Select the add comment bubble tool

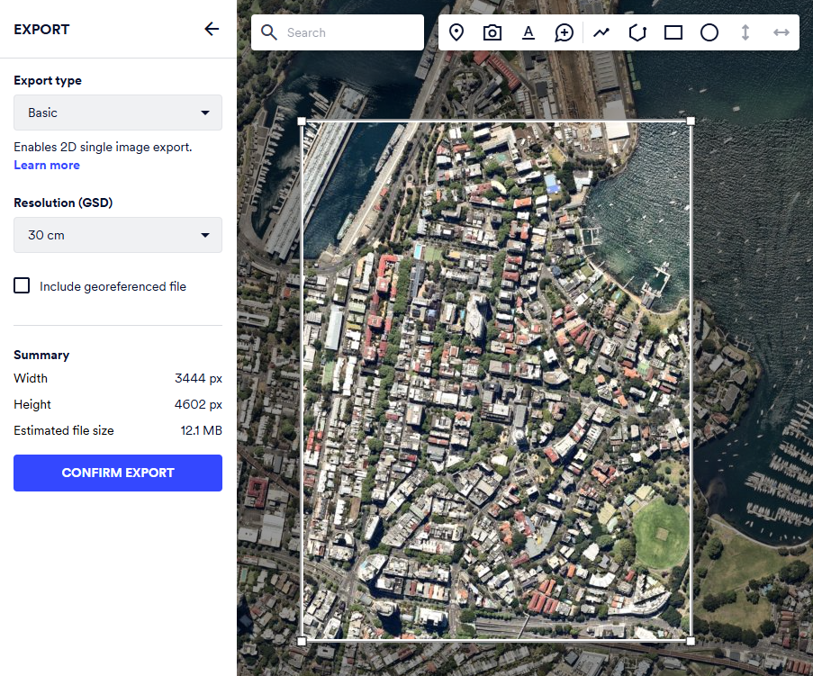click(565, 32)
